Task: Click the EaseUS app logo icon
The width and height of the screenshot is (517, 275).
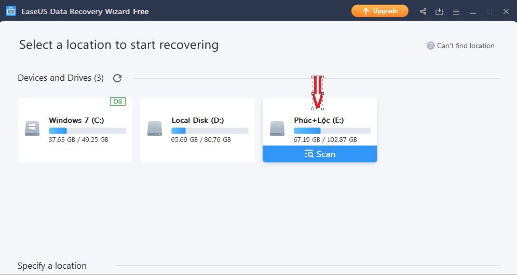Action: (11, 11)
